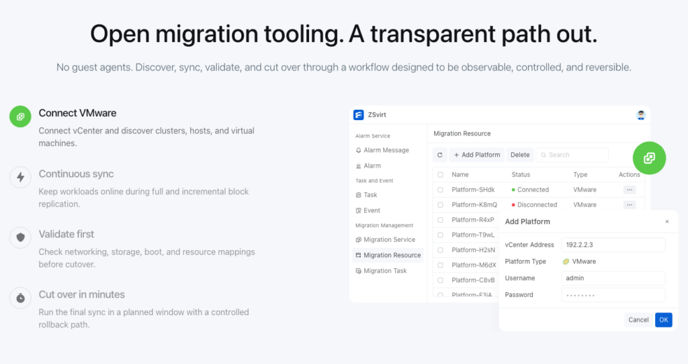This screenshot has width=688, height=364.
Task: Open Alarm in sidebar
Action: (372, 166)
